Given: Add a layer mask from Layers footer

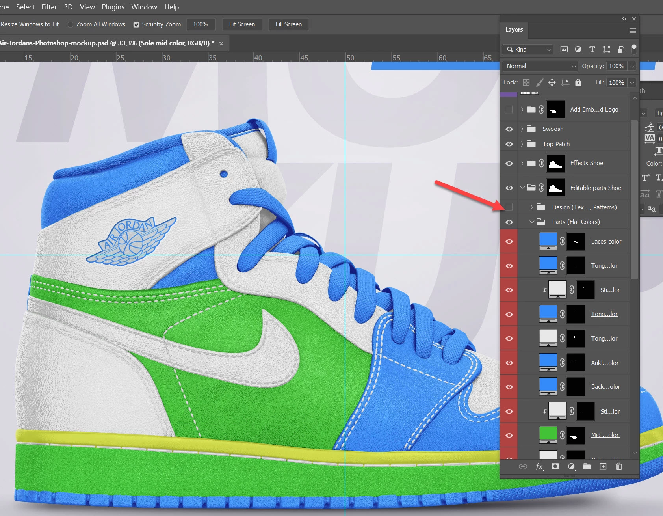Looking at the screenshot, I should coord(555,467).
